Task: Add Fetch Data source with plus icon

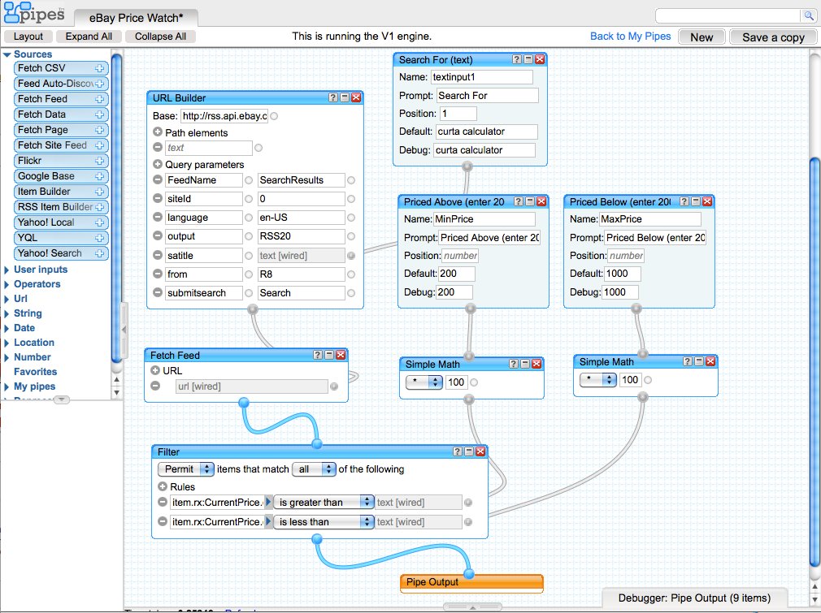Action: (99, 114)
